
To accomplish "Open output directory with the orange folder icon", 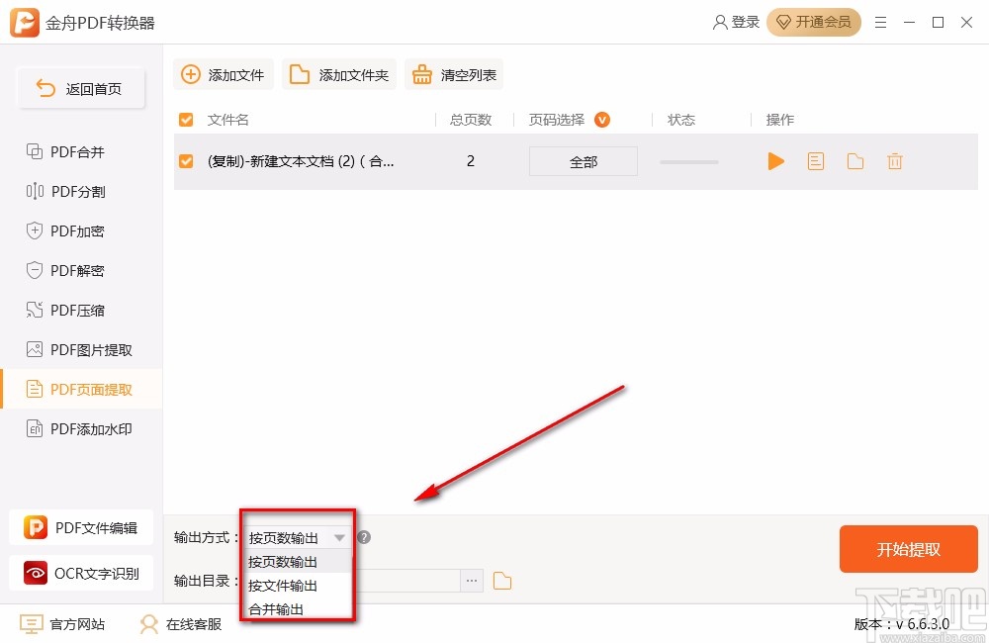I will pos(502,581).
